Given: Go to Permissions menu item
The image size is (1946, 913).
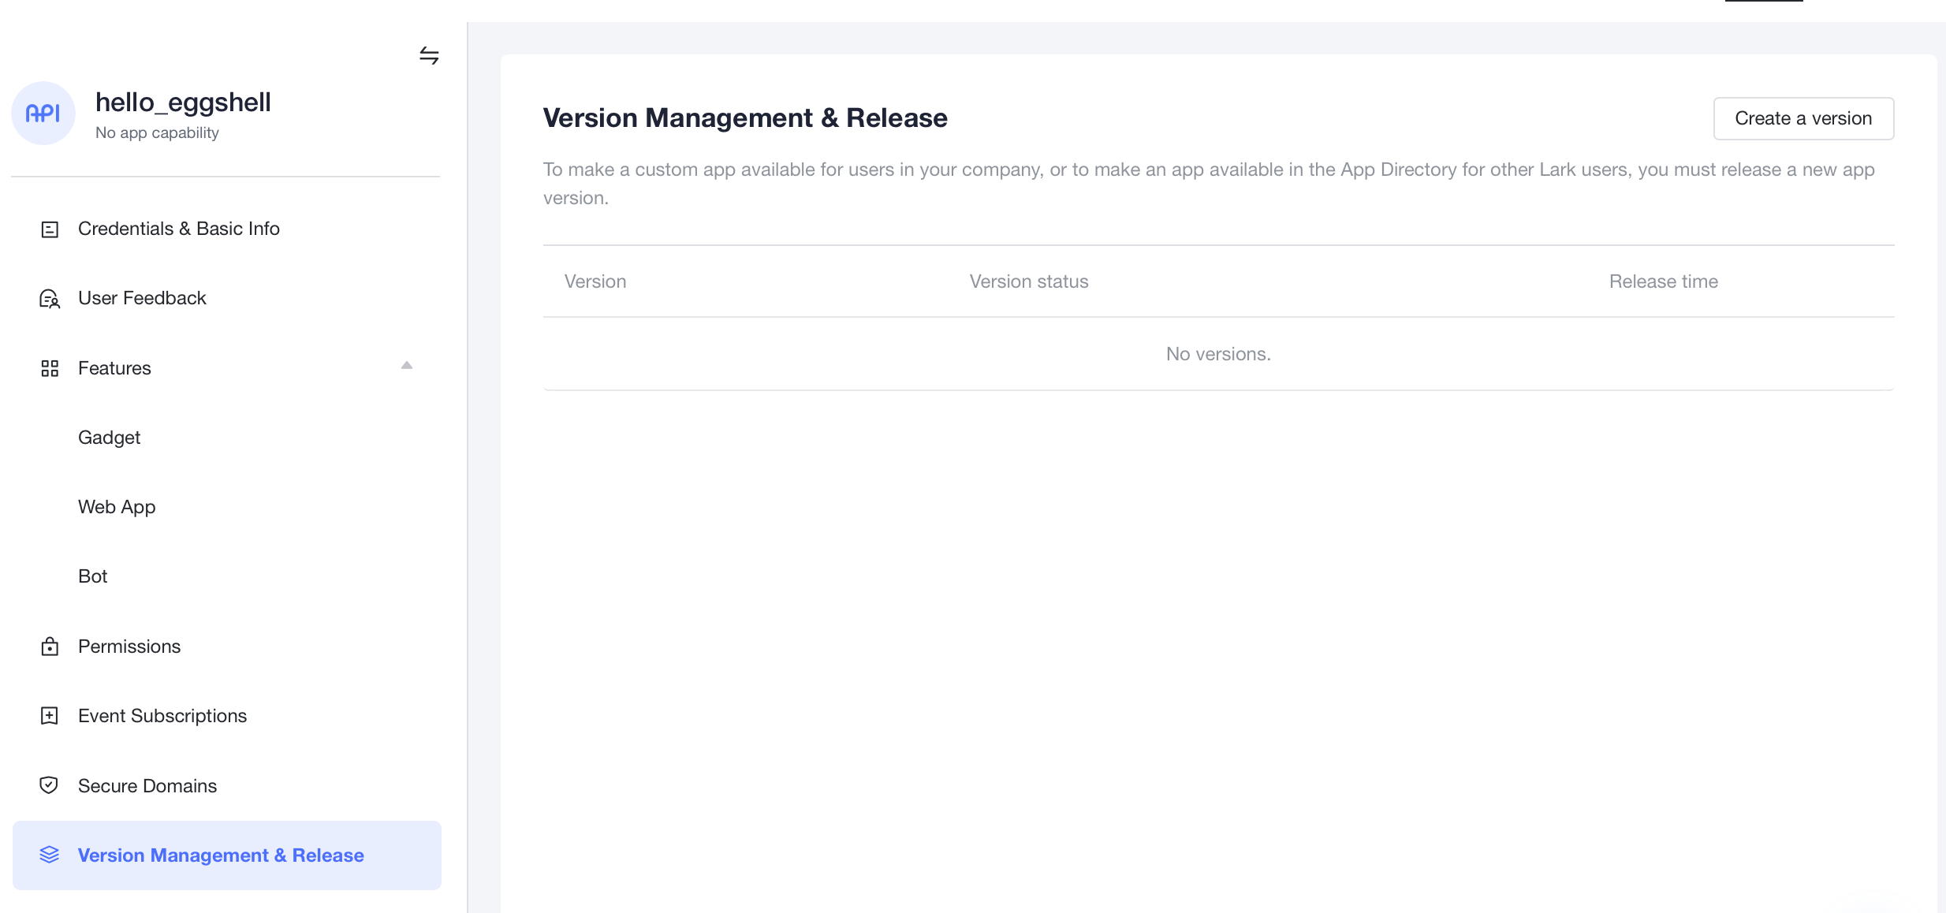Looking at the screenshot, I should click(x=129, y=647).
